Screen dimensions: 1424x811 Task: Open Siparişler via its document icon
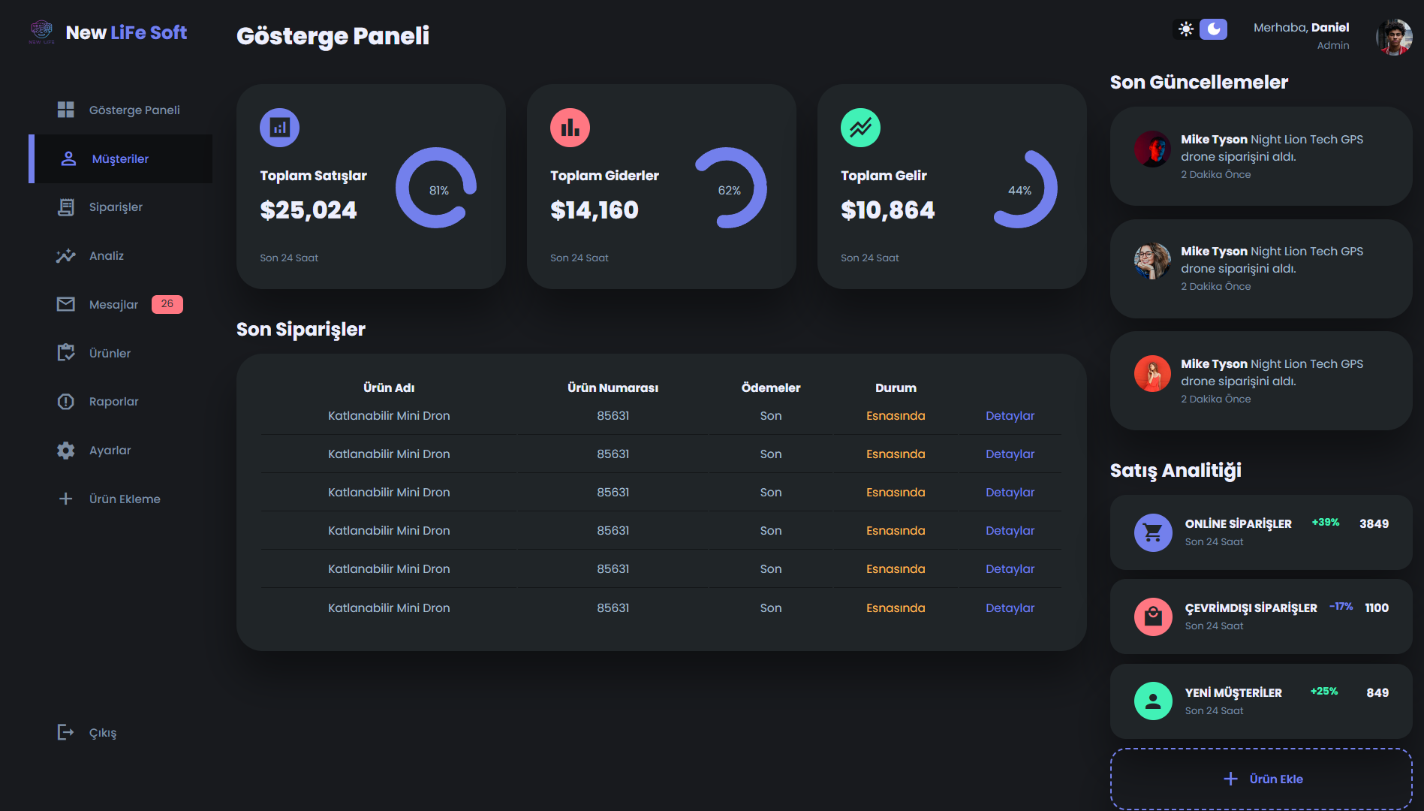[66, 207]
